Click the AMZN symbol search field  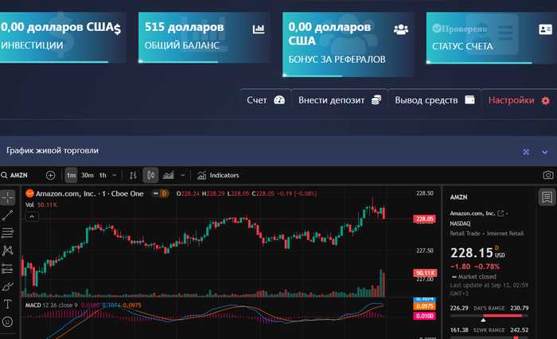tap(19, 175)
